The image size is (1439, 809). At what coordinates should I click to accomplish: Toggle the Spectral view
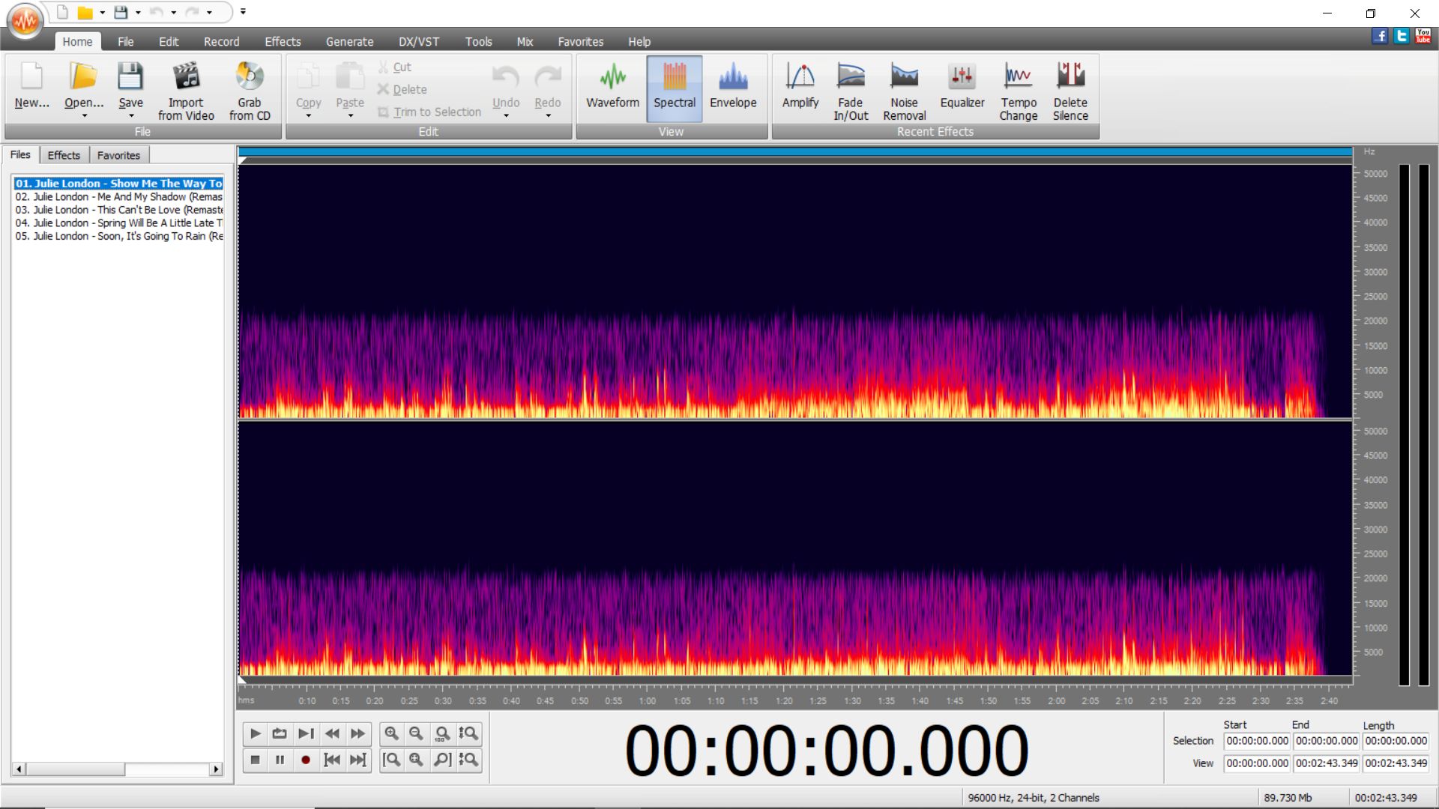[675, 88]
